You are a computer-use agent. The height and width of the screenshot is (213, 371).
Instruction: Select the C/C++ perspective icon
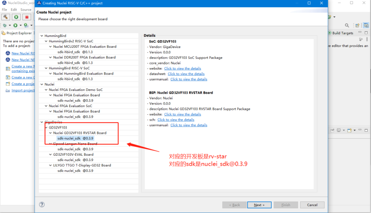(366, 25)
